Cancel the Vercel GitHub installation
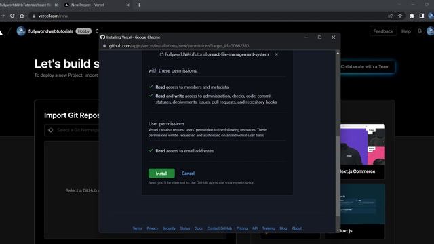Viewport: 434px width, 244px height. (x=188, y=174)
